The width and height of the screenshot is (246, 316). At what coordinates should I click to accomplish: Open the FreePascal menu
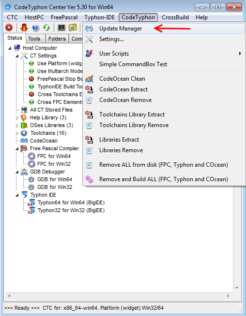tap(64, 17)
